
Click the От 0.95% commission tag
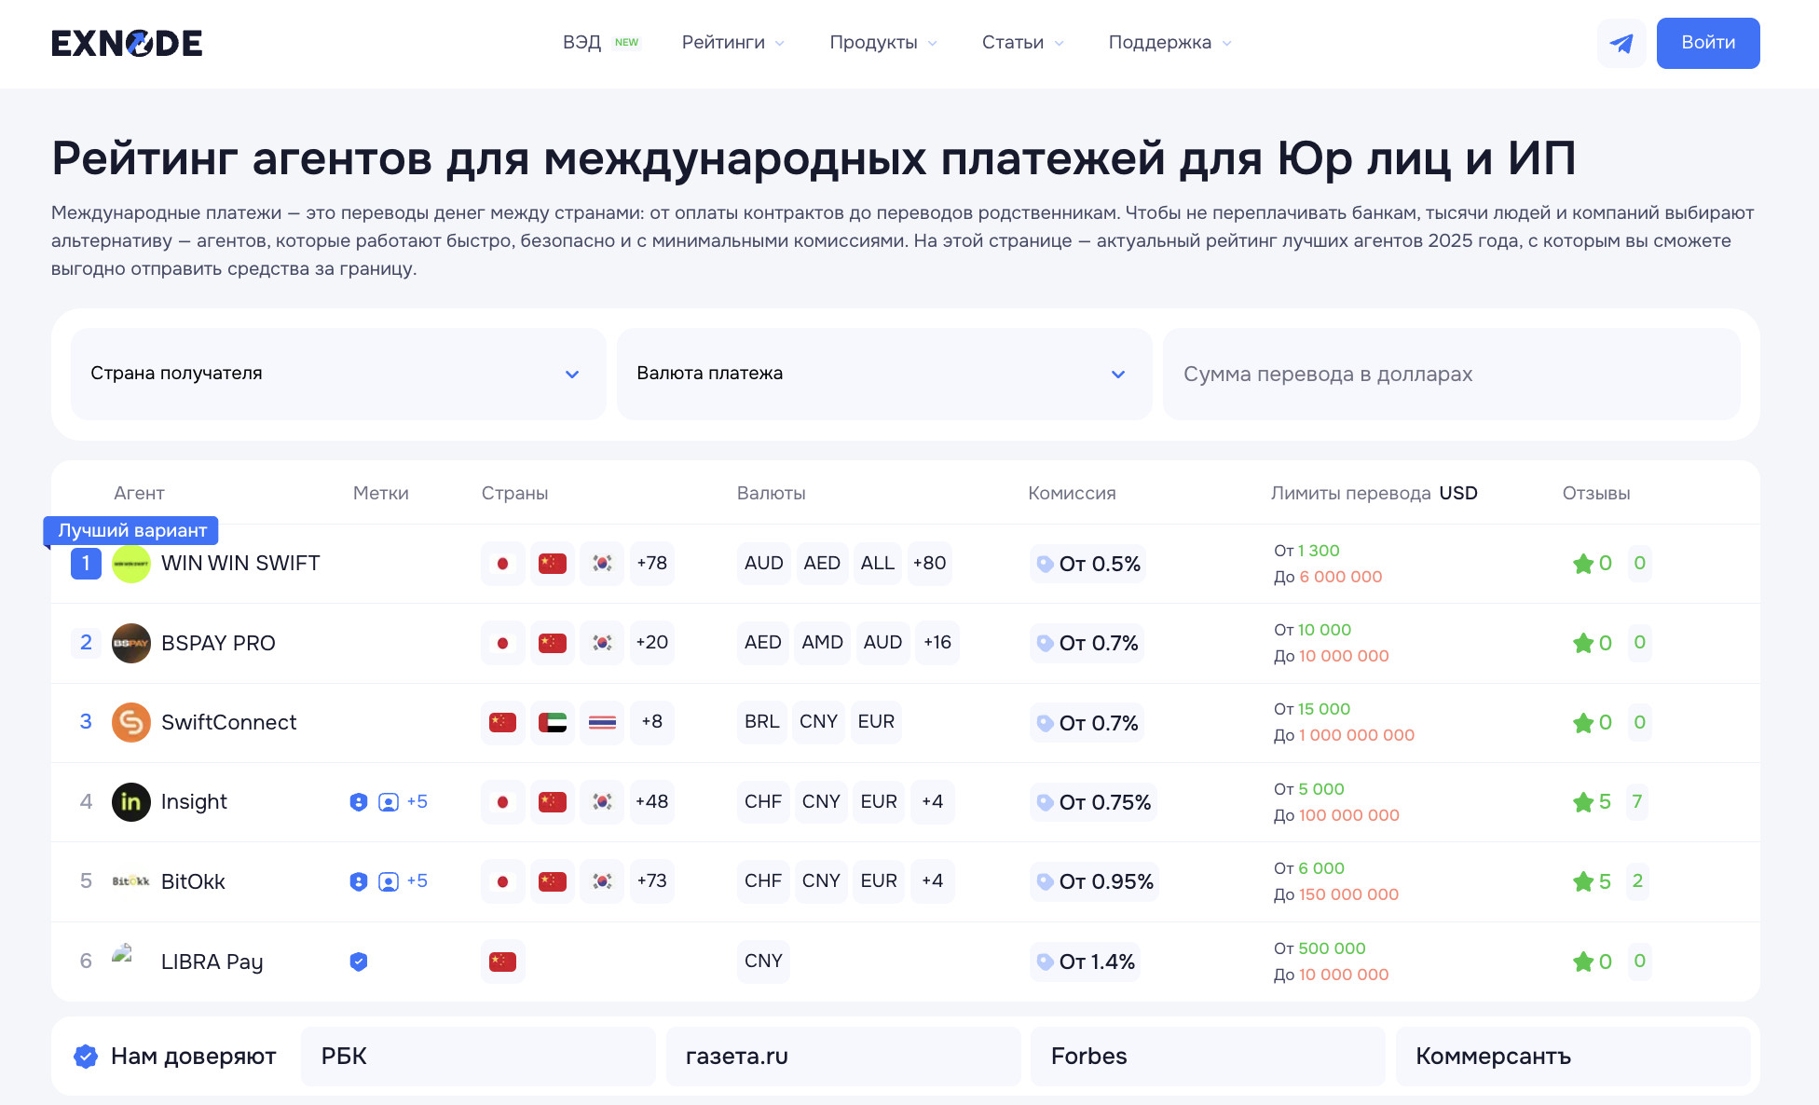[x=1096, y=881]
